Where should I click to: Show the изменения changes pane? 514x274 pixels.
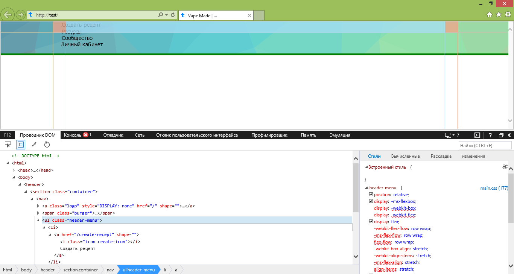click(473, 156)
